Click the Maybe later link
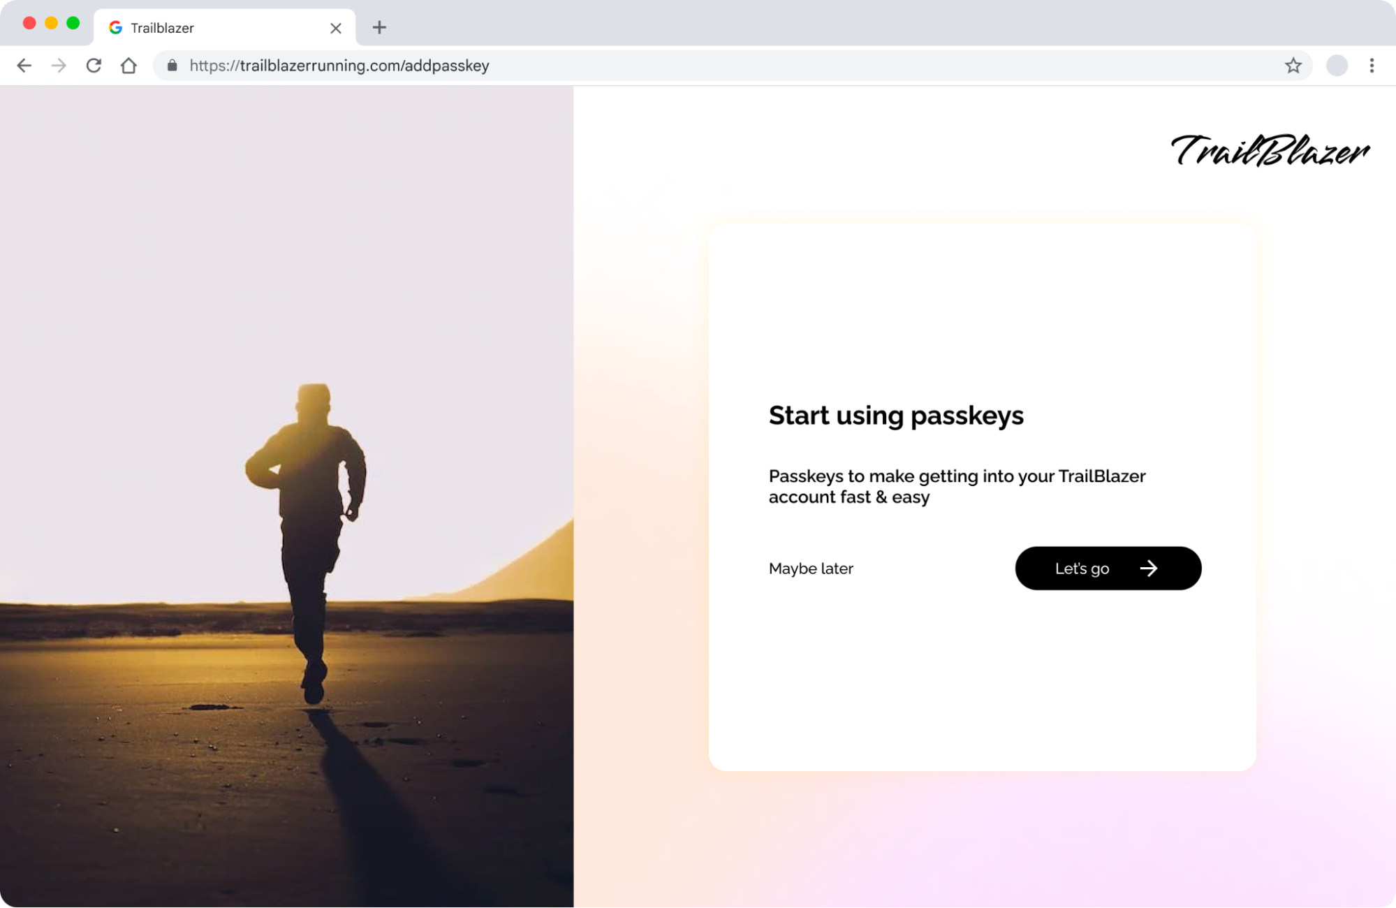 pyautogui.click(x=811, y=568)
